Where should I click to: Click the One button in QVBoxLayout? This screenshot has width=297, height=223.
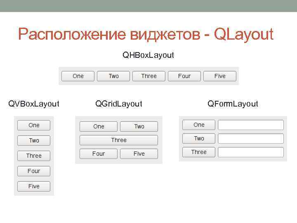coord(34,126)
